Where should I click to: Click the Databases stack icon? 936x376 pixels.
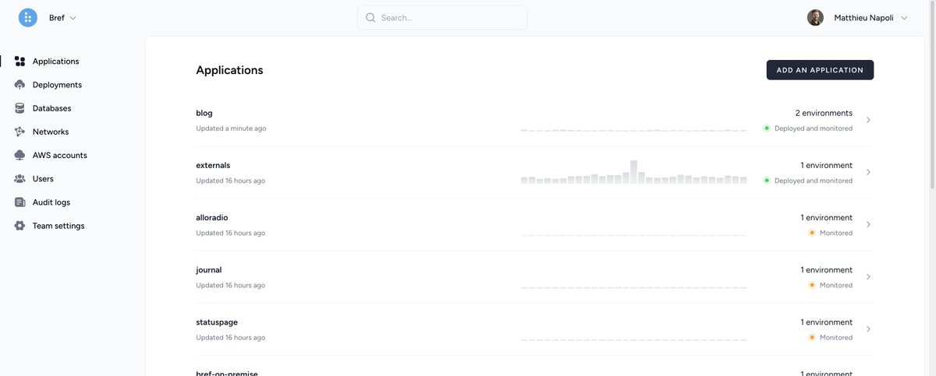tap(20, 108)
